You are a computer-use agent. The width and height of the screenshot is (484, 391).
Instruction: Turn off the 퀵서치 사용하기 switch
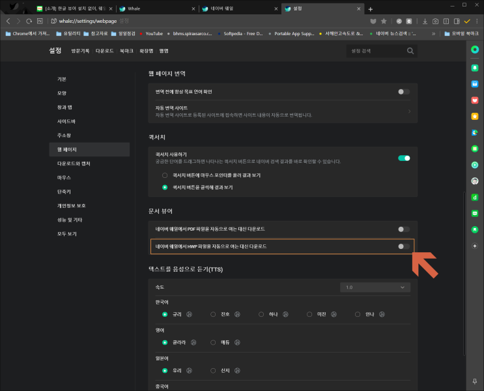404,158
